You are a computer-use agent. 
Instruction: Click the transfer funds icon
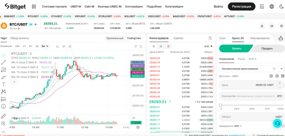tap(271, 76)
